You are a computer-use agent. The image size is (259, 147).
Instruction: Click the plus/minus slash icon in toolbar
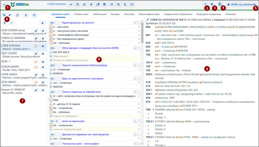125,4
